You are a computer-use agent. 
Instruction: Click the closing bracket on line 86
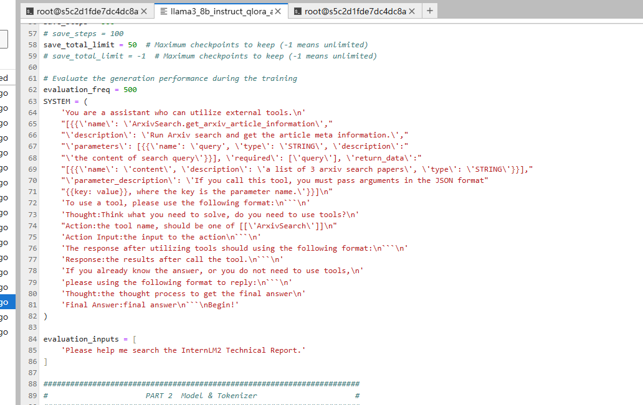coord(45,361)
